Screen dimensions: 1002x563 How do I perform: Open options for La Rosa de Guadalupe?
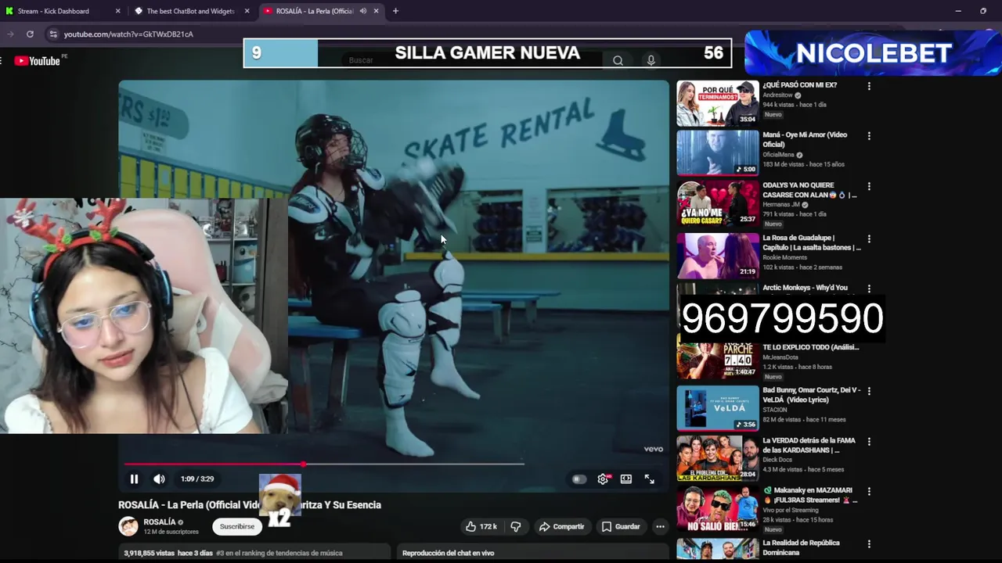869,239
